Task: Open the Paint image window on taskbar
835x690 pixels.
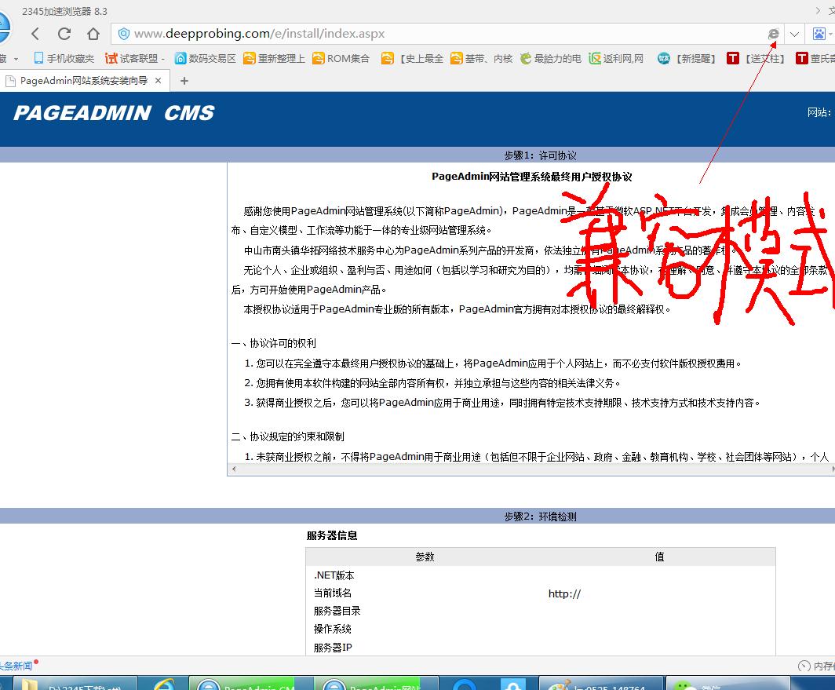Action: (600, 684)
